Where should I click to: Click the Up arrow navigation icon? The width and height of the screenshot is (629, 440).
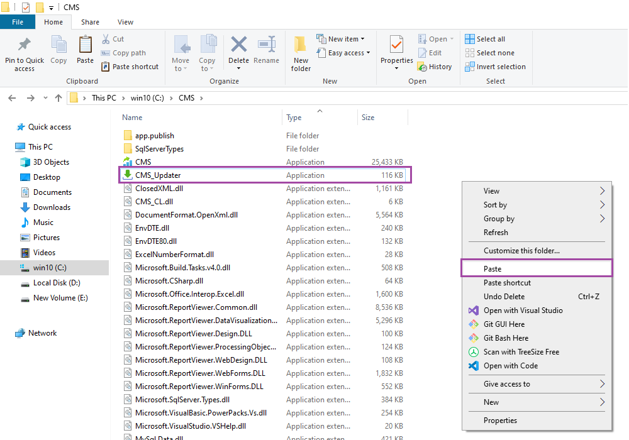[x=58, y=98]
